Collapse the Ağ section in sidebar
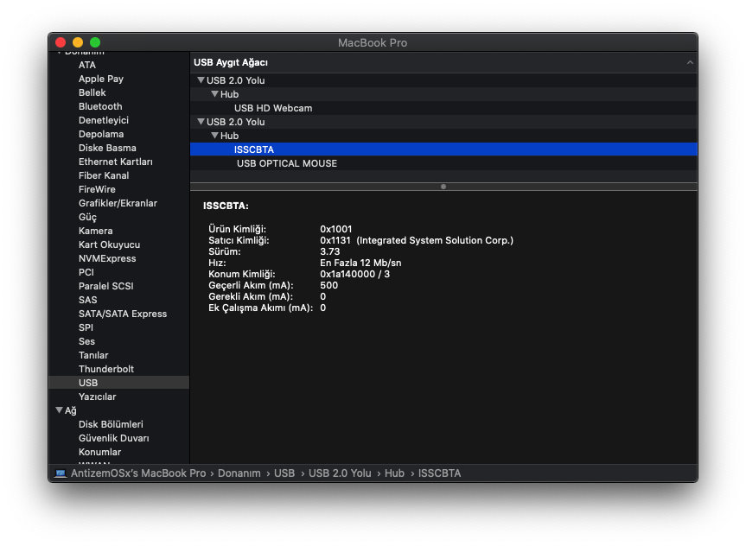The image size is (746, 546). click(x=59, y=410)
